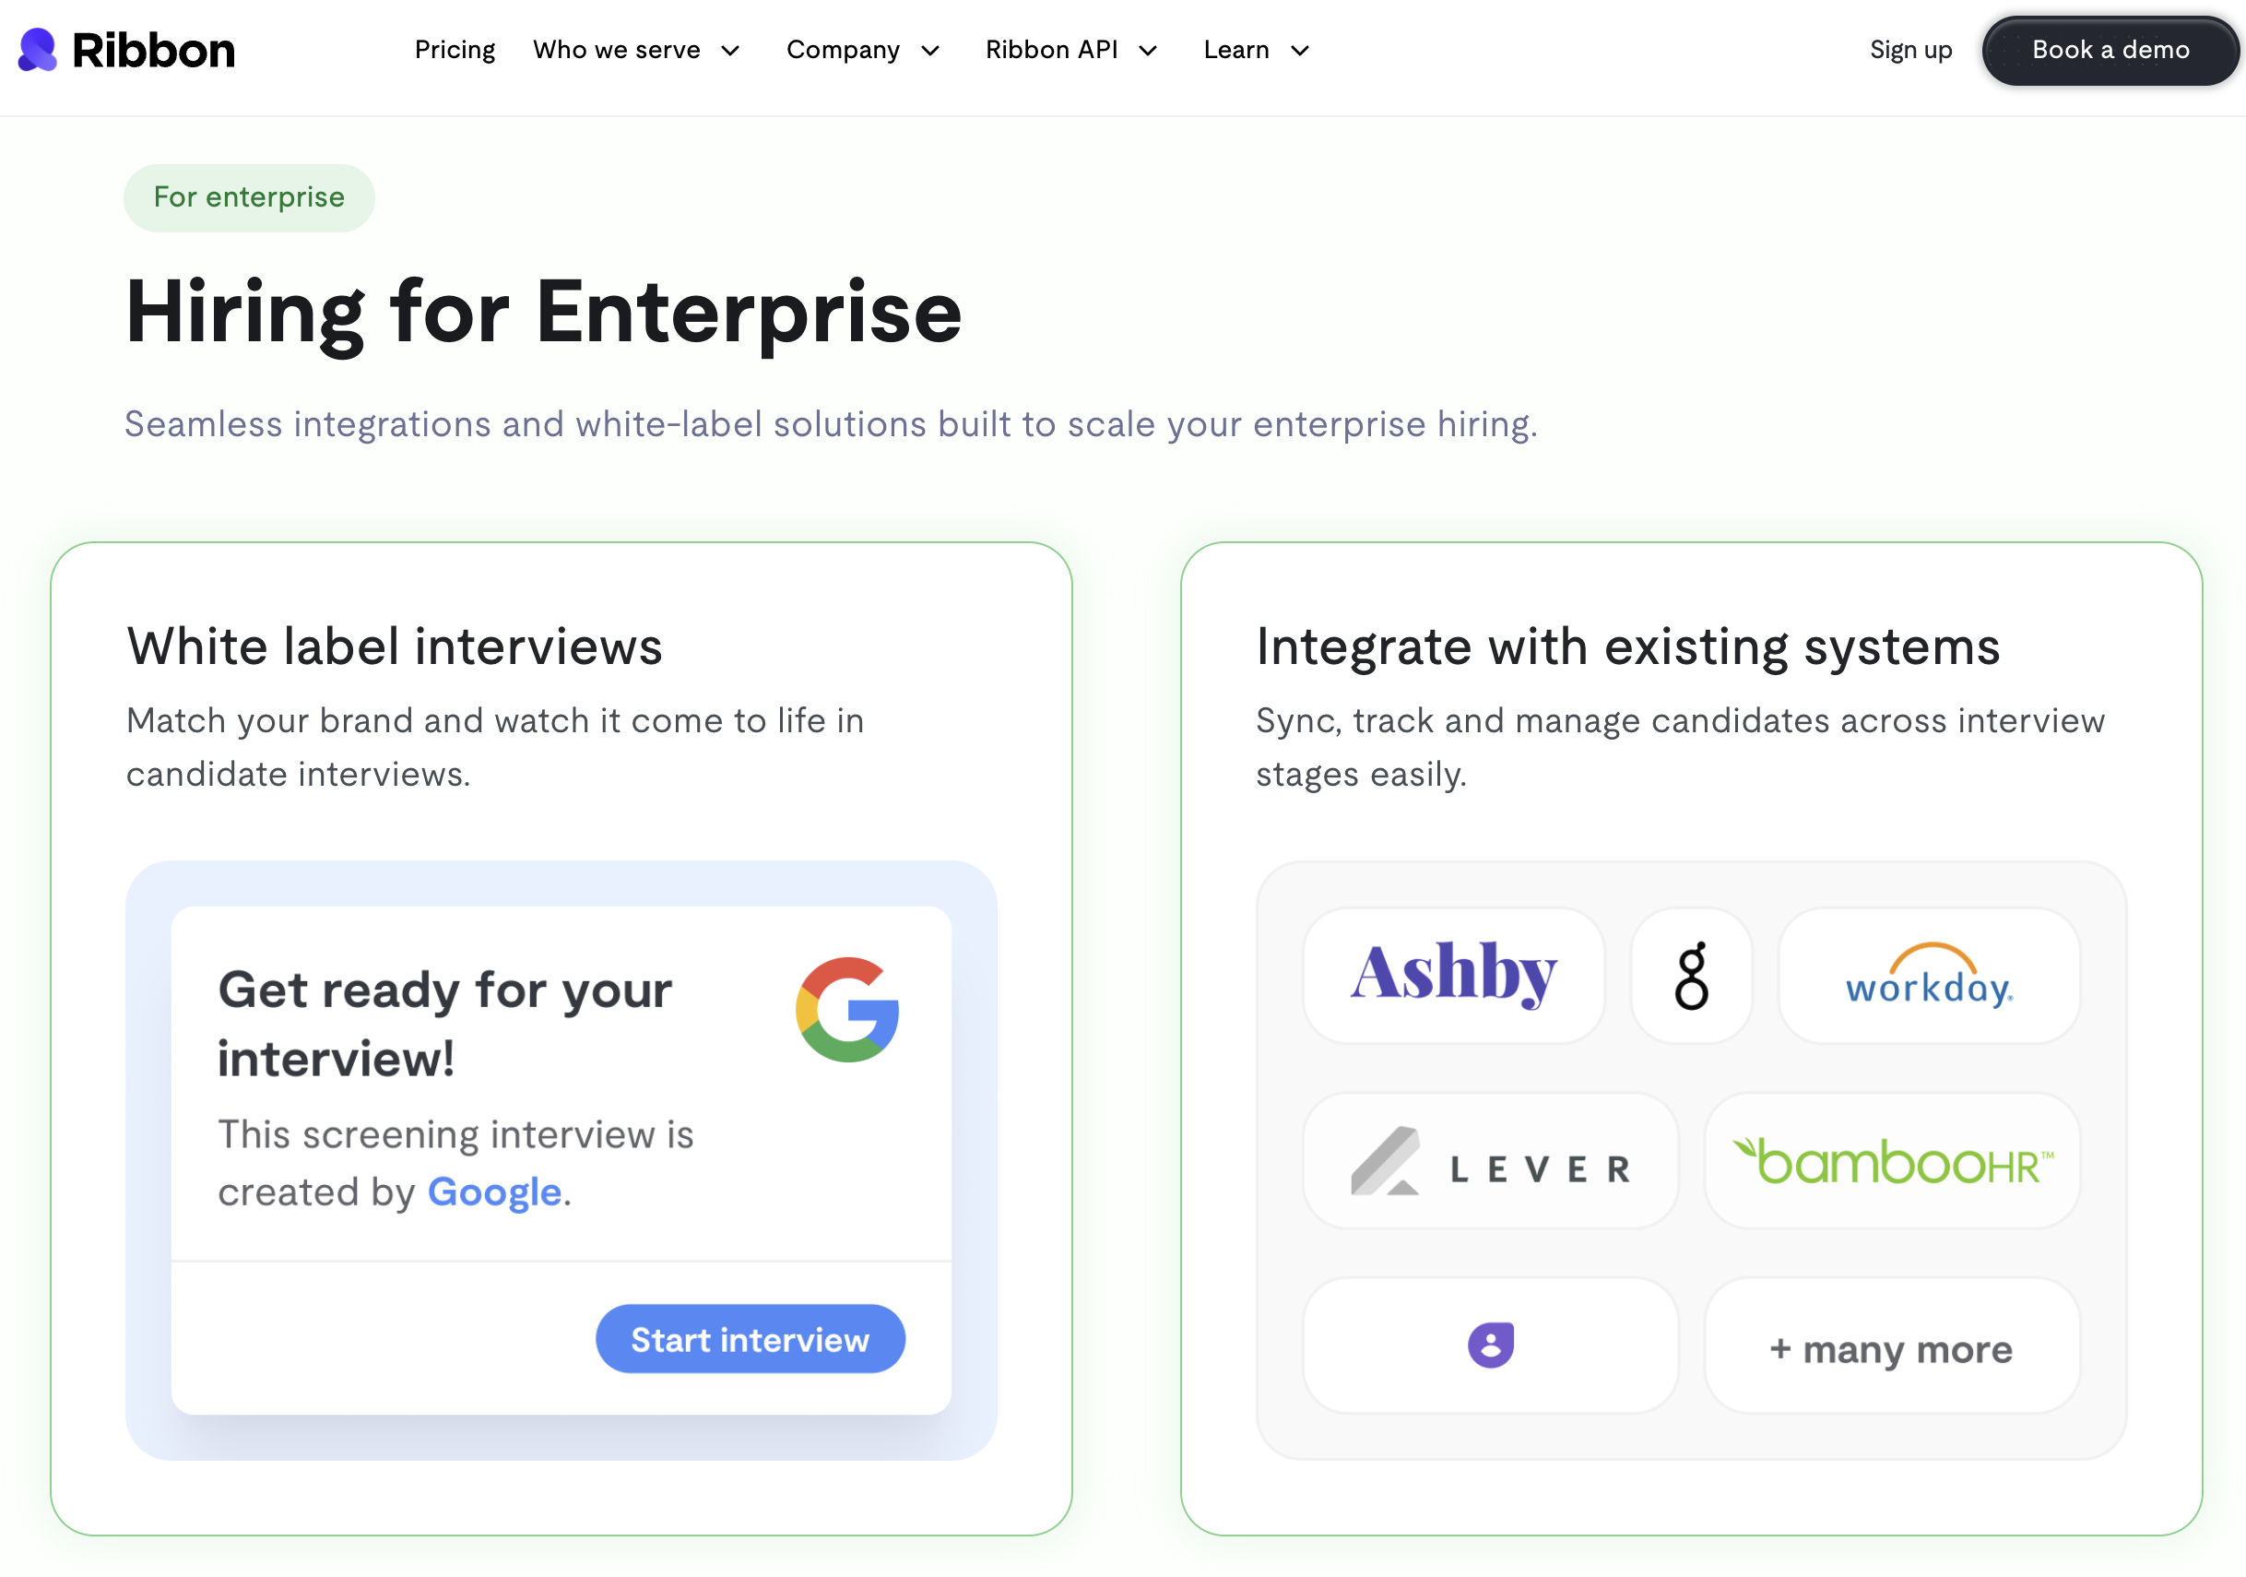The height and width of the screenshot is (1577, 2246).
Task: Open the Company dropdown menu
Action: (x=862, y=50)
